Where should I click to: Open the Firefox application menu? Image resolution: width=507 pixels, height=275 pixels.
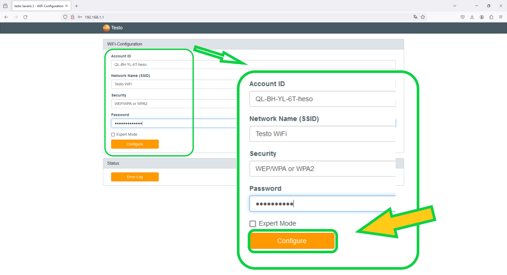501,17
